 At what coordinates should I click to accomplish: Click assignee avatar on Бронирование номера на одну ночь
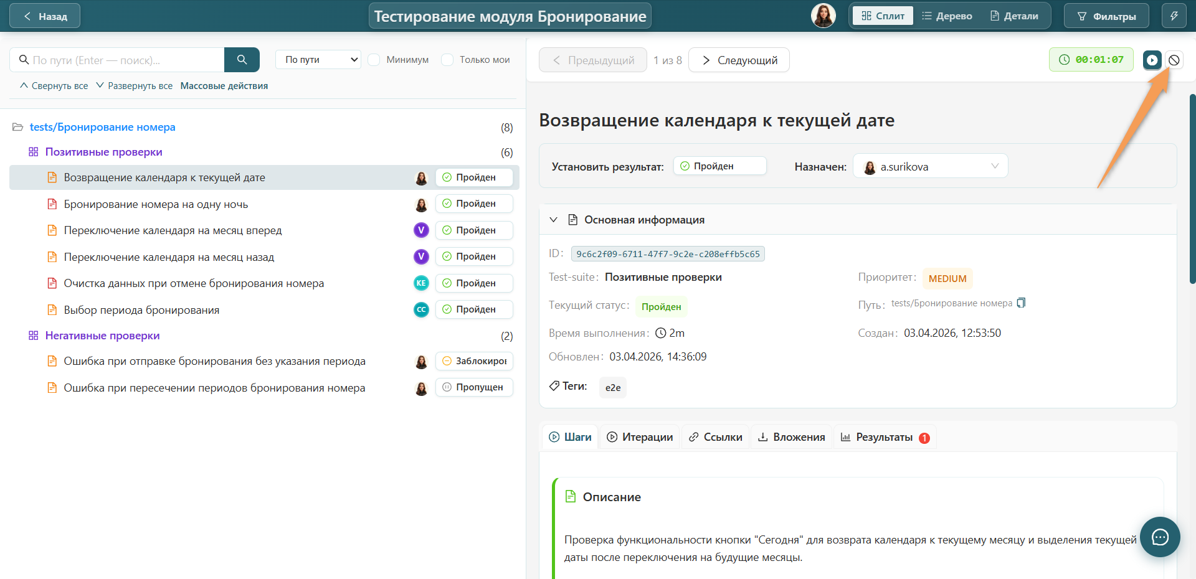pyautogui.click(x=421, y=204)
